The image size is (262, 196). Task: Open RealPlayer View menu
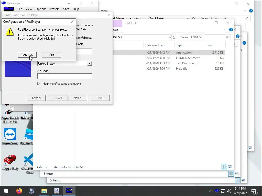(29, 9)
